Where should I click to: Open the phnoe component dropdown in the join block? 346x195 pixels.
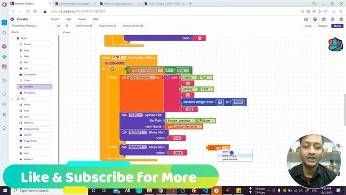(x=190, y=89)
